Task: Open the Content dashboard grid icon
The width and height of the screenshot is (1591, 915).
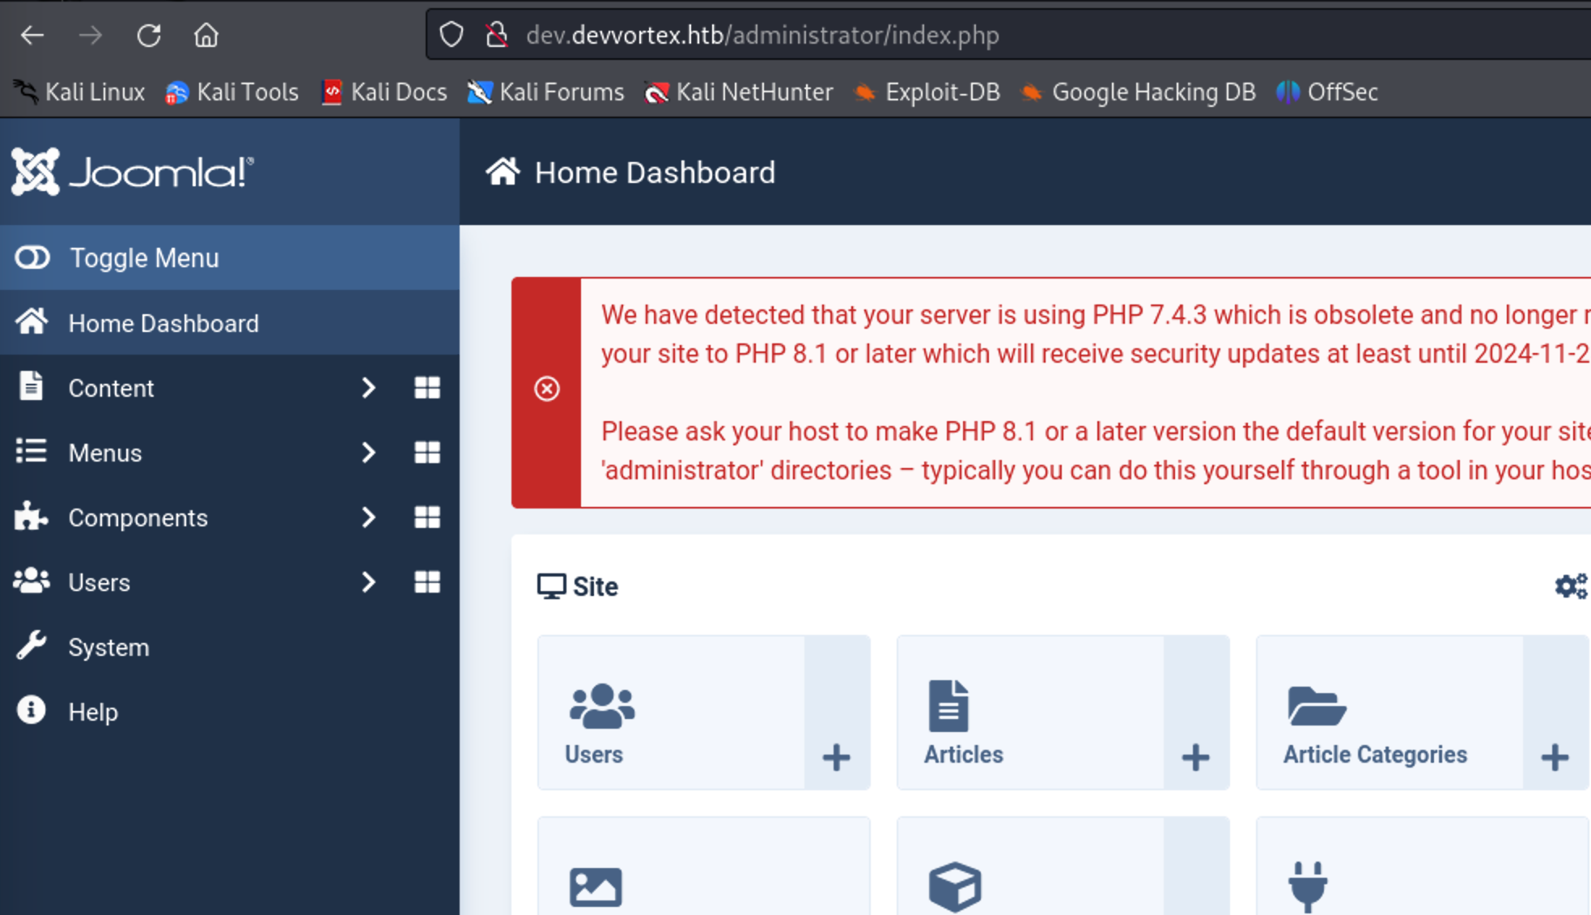Action: click(x=427, y=388)
